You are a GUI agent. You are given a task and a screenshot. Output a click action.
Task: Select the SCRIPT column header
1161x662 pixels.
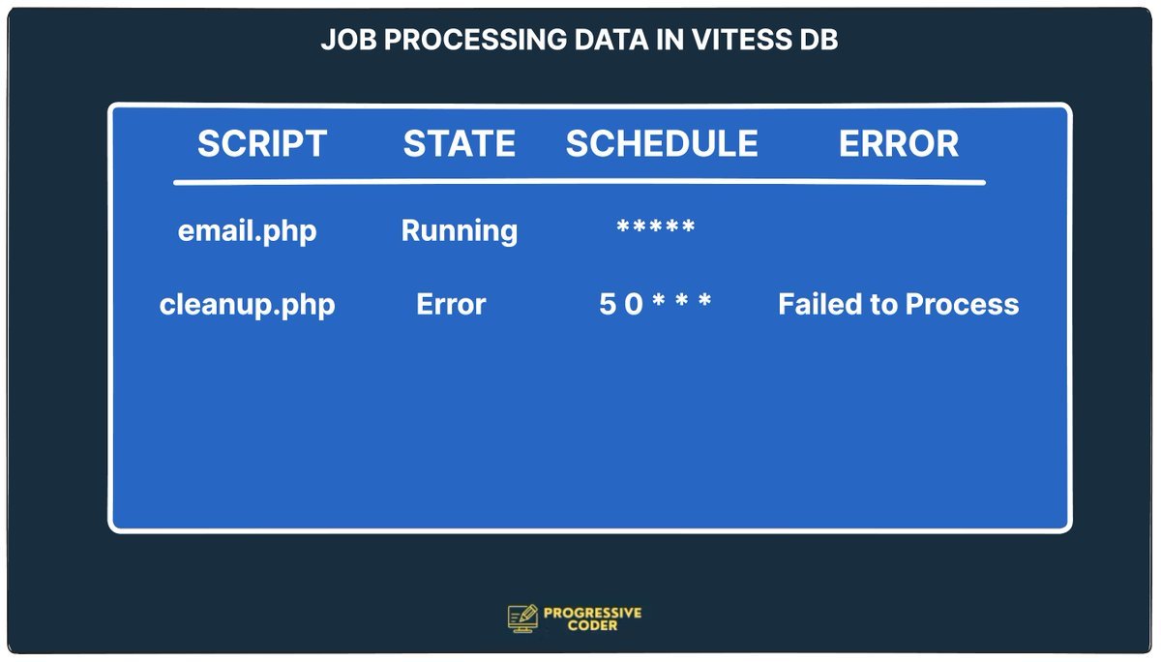point(262,144)
